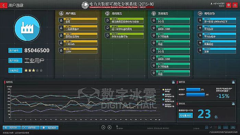The width and height of the screenshot is (240, 135).
Task: Click the play button in the bottom bar
Action: (103, 127)
